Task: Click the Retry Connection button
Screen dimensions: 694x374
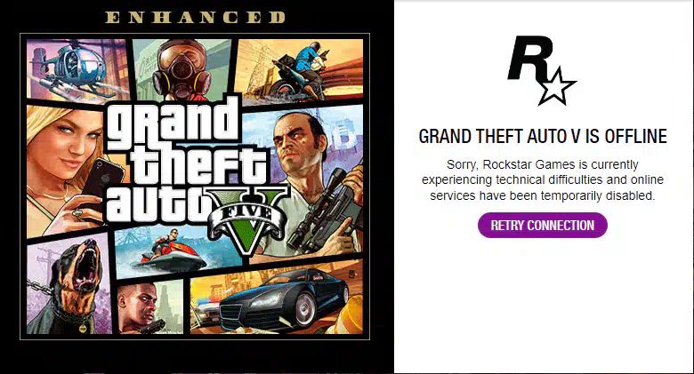Action: [x=542, y=226]
